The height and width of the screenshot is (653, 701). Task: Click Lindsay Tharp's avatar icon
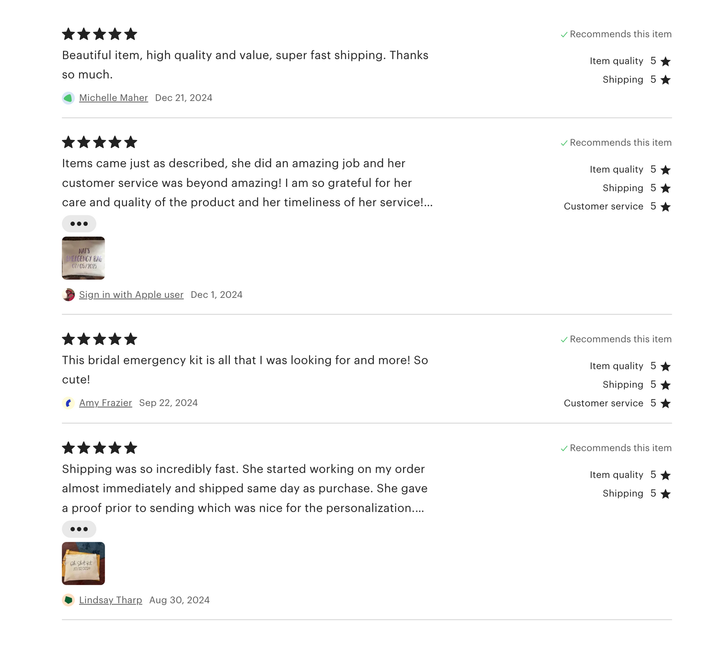click(x=68, y=600)
